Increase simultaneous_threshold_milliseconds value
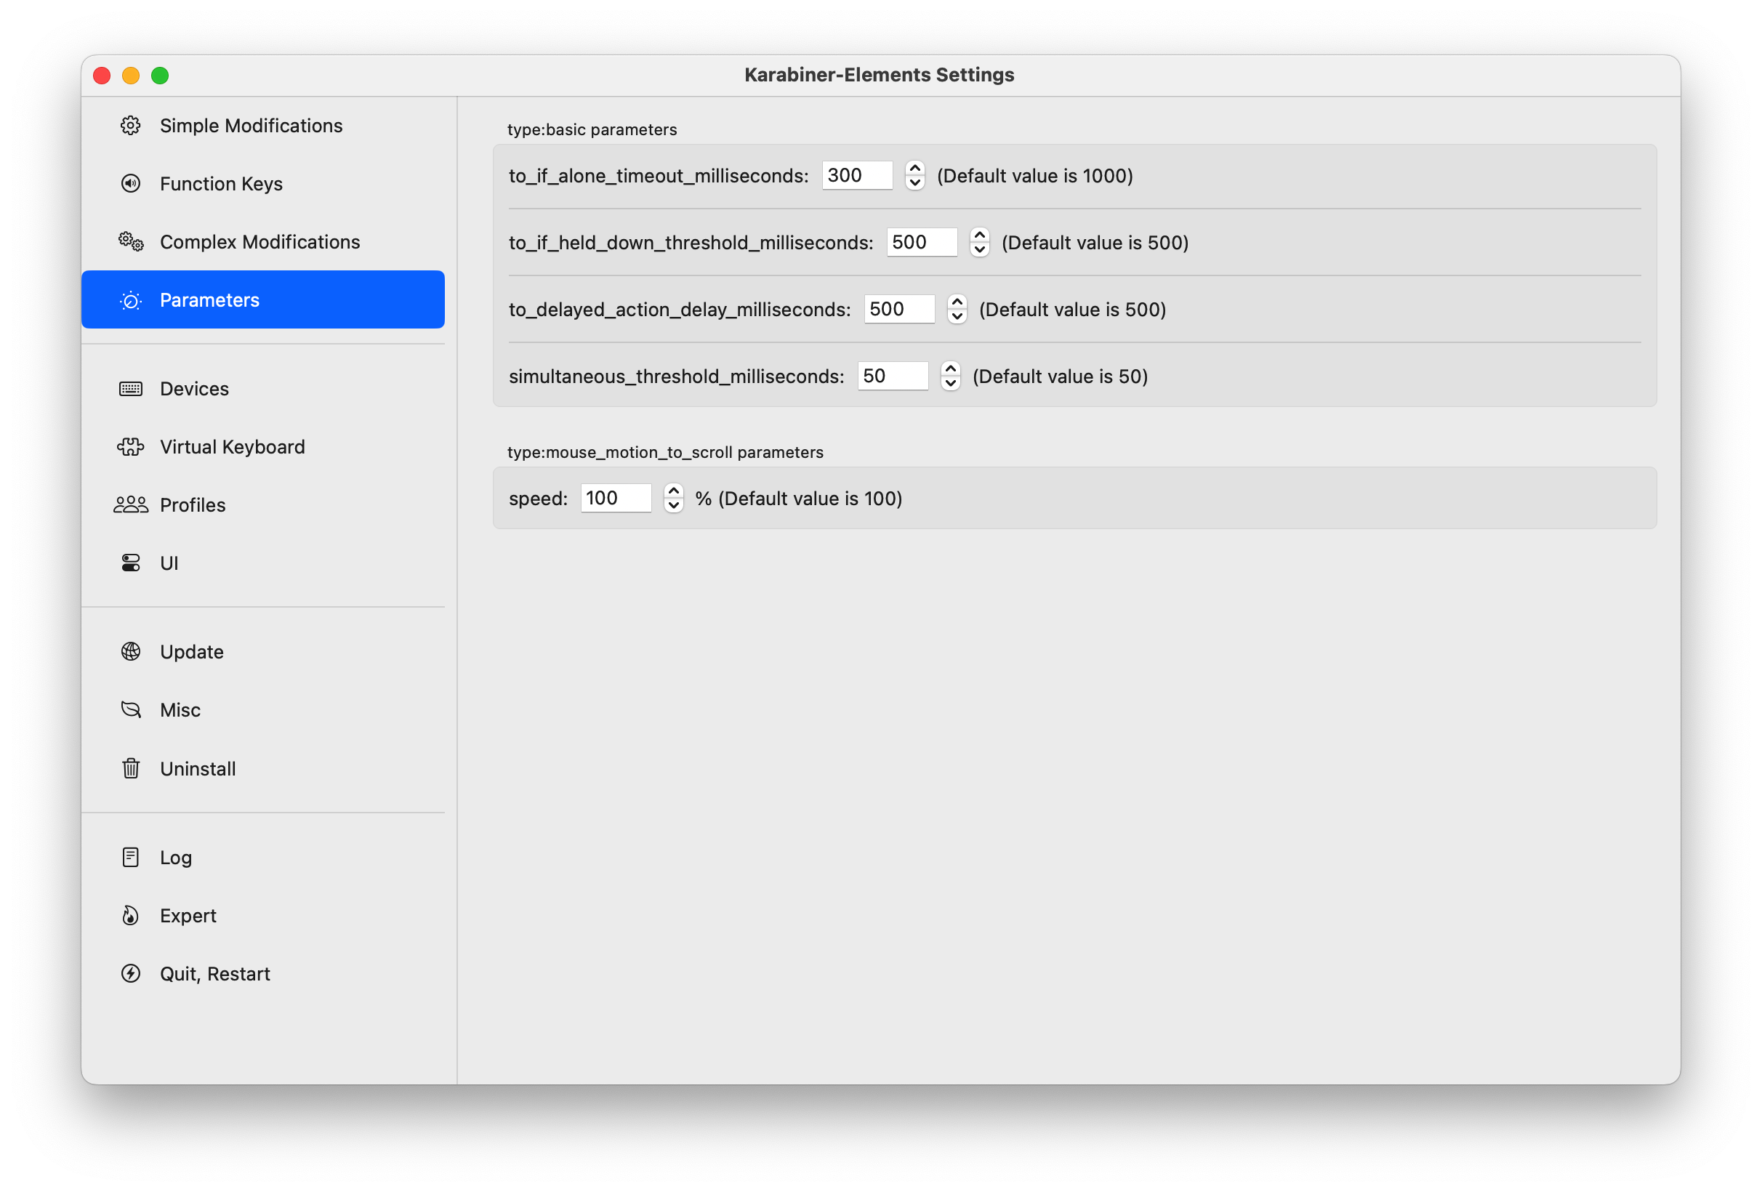This screenshot has width=1762, height=1192. click(950, 369)
